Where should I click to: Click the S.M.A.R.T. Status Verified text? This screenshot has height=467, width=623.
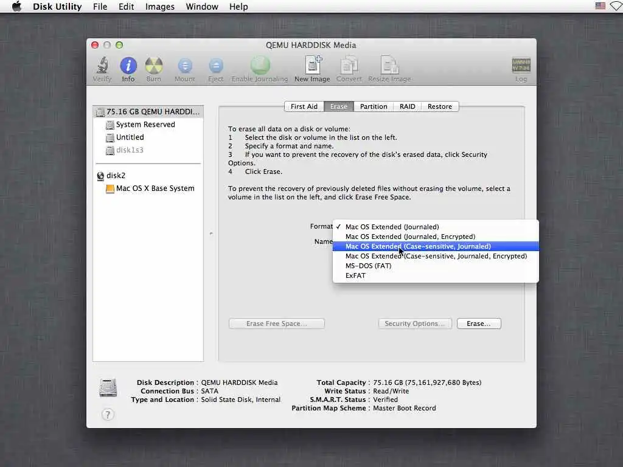(385, 400)
